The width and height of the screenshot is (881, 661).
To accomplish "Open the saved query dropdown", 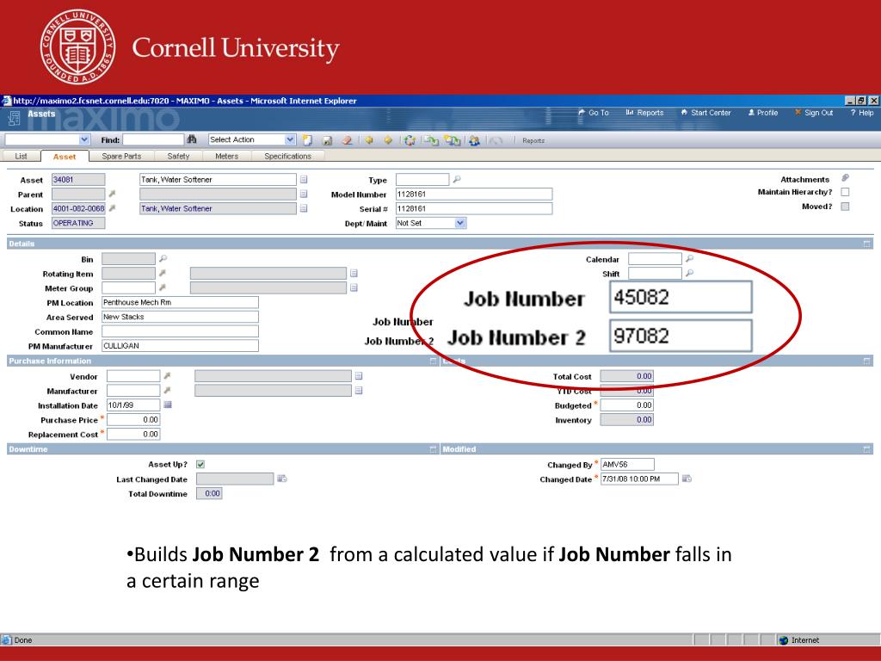I will coord(84,139).
